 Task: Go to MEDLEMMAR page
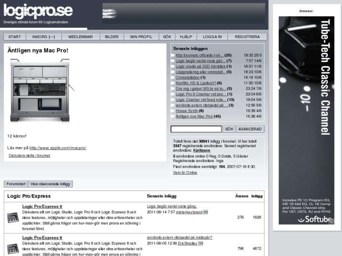click(81, 37)
